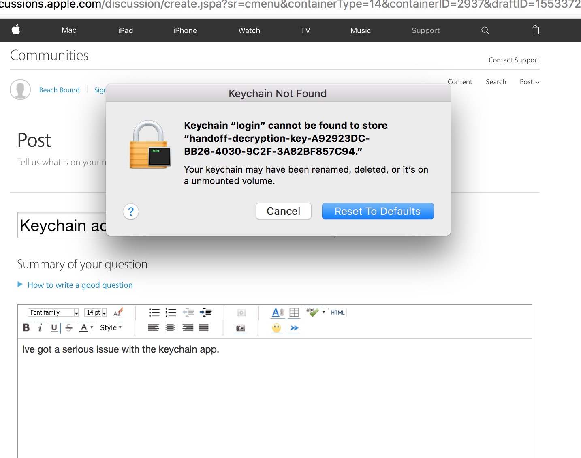
Task: Click the double-arrow expand toolbar icon
Action: [295, 328]
